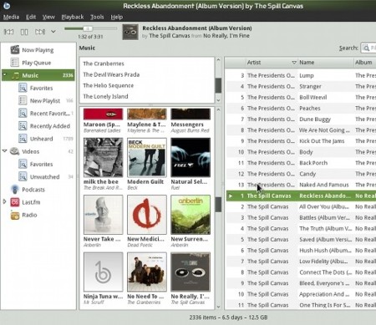Open the Unwatched videos playlist icon
Screen dimensions: 376x325
(x=23, y=176)
